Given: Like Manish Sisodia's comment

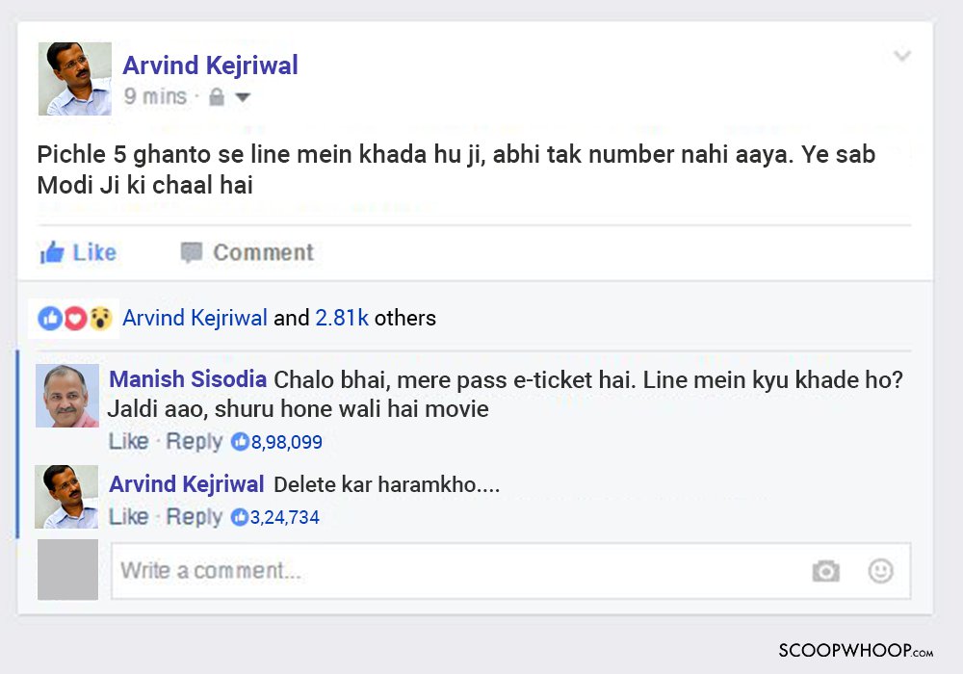Looking at the screenshot, I should click(126, 441).
